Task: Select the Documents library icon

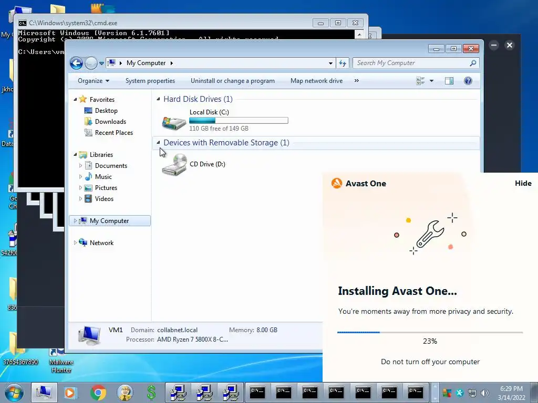Action: 88,165
